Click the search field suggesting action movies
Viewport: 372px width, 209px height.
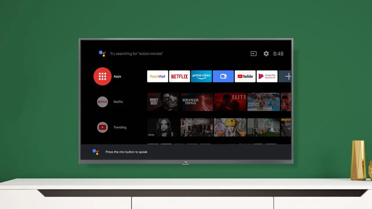coord(136,54)
